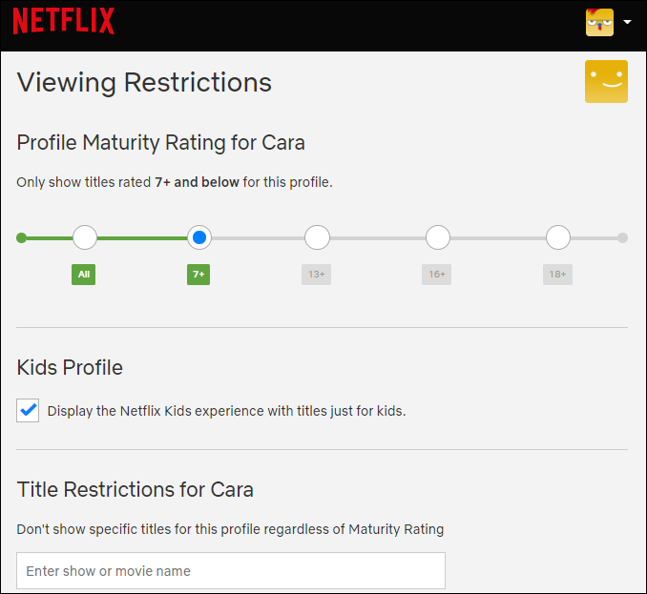Expand the account dropdown arrow

(627, 22)
